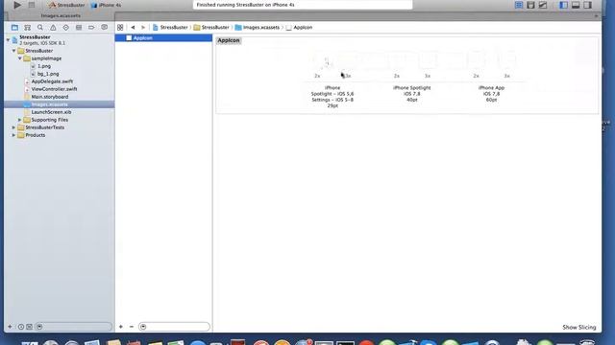
Task: Switch to the Standard editor
Action: [519, 5]
